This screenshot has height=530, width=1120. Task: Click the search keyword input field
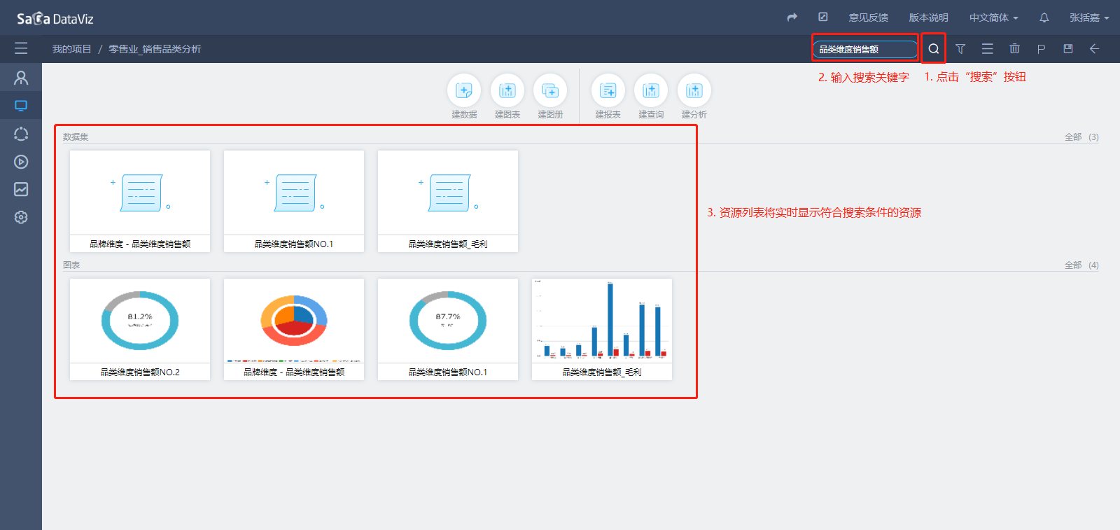[x=865, y=49]
